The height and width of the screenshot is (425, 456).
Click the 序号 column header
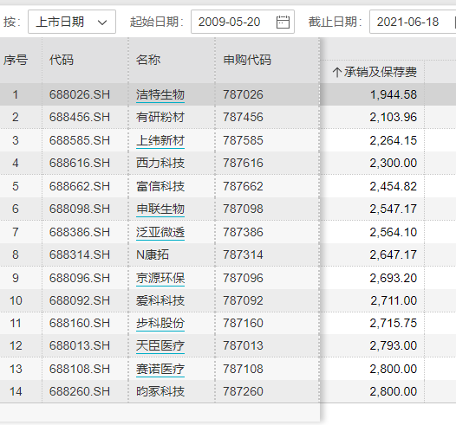pyautogui.click(x=16, y=60)
